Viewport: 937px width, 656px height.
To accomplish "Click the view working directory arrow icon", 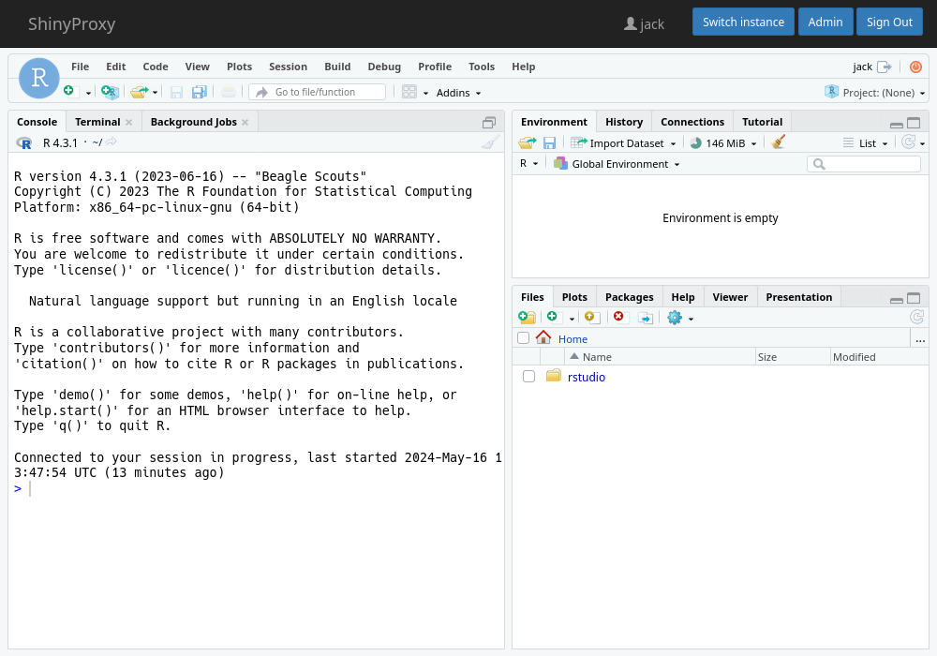I will [x=112, y=142].
